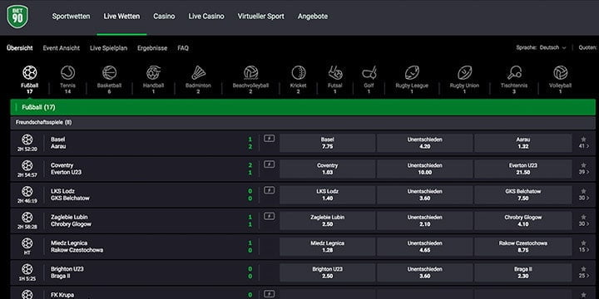Image resolution: width=599 pixels, height=299 pixels.
Task: Expand 30 more markets for LKS Lodz match
Action: click(x=584, y=198)
